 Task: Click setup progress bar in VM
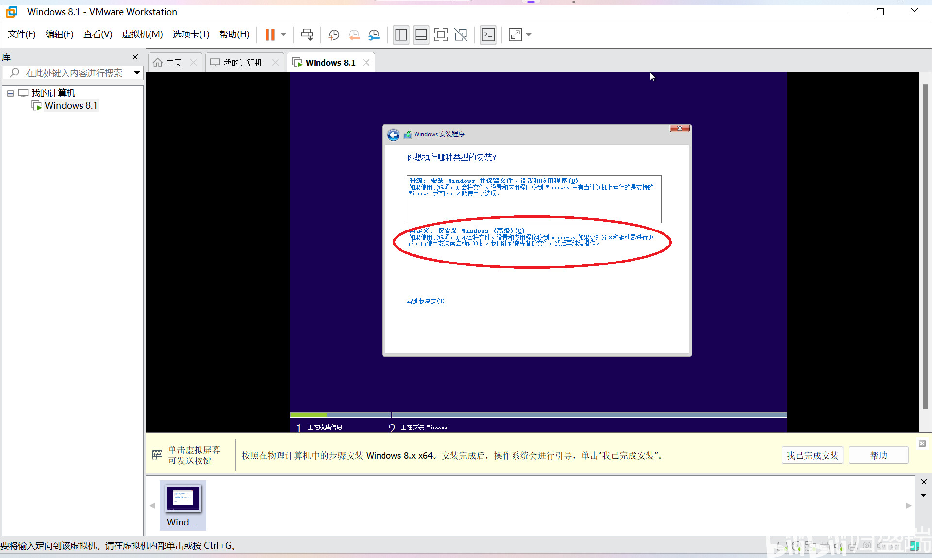click(538, 415)
